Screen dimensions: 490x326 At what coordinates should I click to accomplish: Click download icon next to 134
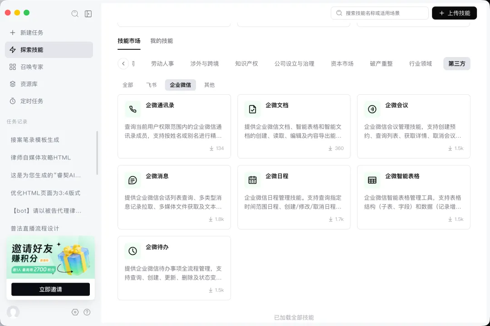tap(211, 148)
